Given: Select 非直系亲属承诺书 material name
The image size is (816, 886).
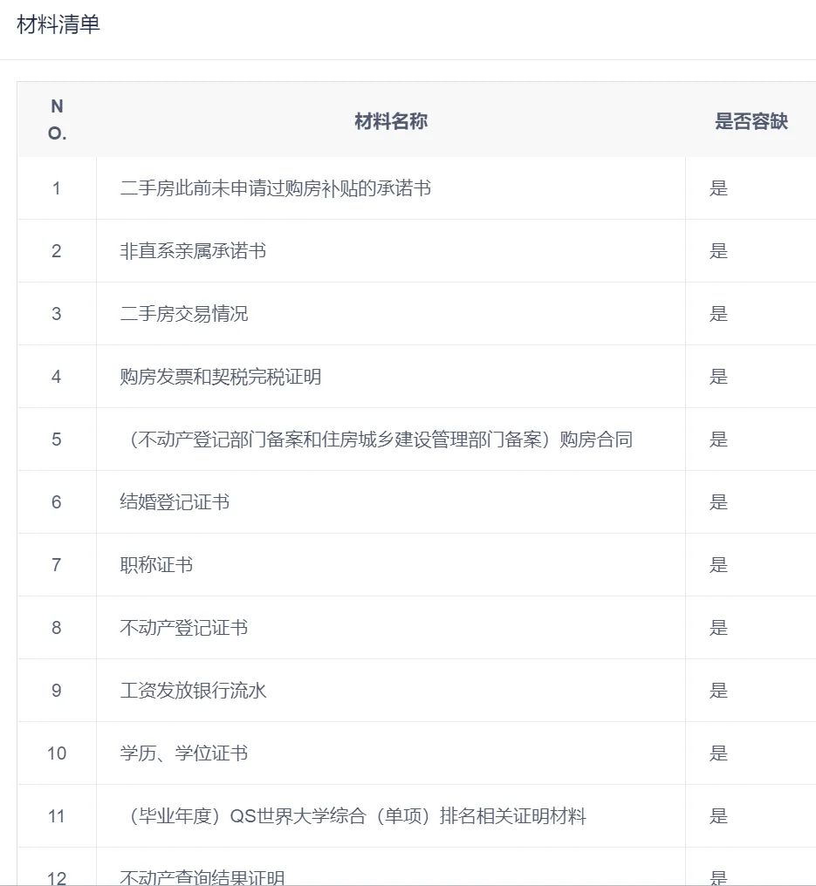Looking at the screenshot, I should [x=193, y=251].
